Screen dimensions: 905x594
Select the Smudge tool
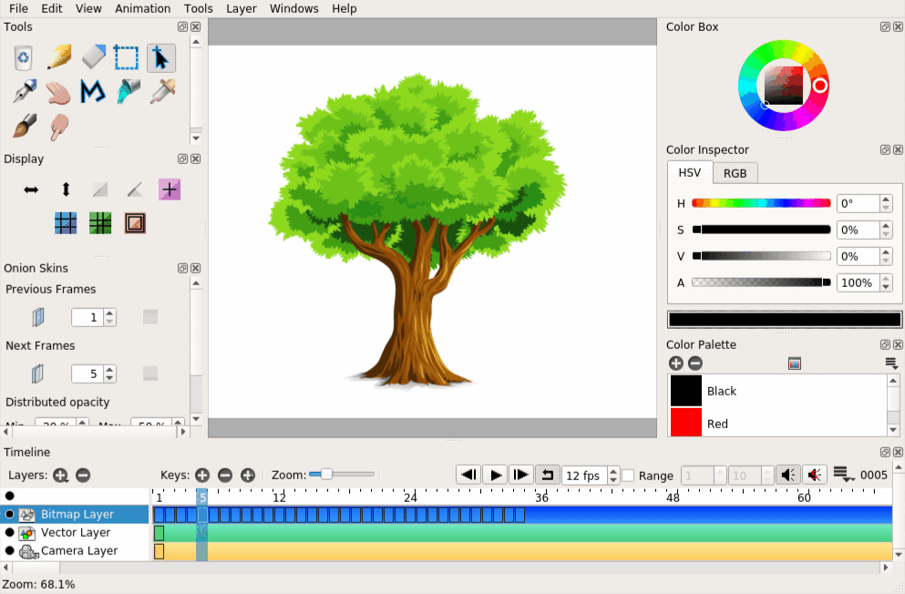(x=59, y=126)
